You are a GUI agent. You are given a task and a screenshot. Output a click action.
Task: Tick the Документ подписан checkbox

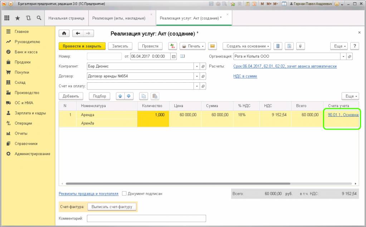coord(125,193)
